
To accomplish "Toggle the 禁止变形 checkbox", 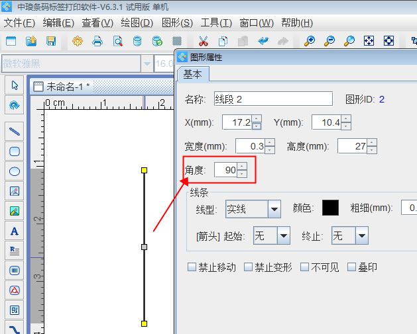I will pos(249,267).
